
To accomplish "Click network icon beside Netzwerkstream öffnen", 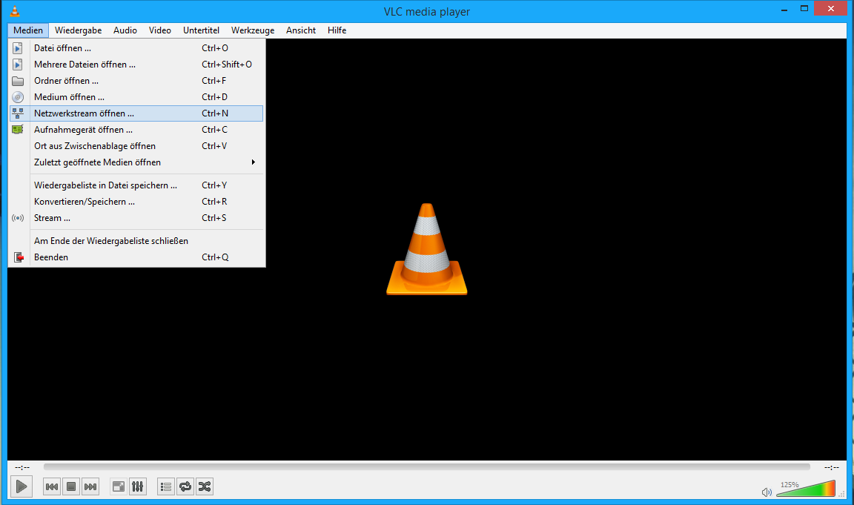I will pos(18,113).
